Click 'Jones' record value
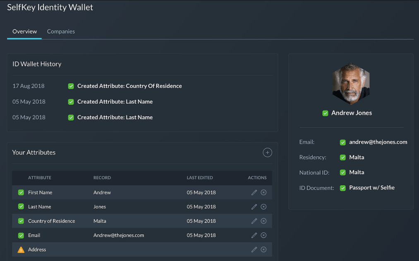 (100, 207)
